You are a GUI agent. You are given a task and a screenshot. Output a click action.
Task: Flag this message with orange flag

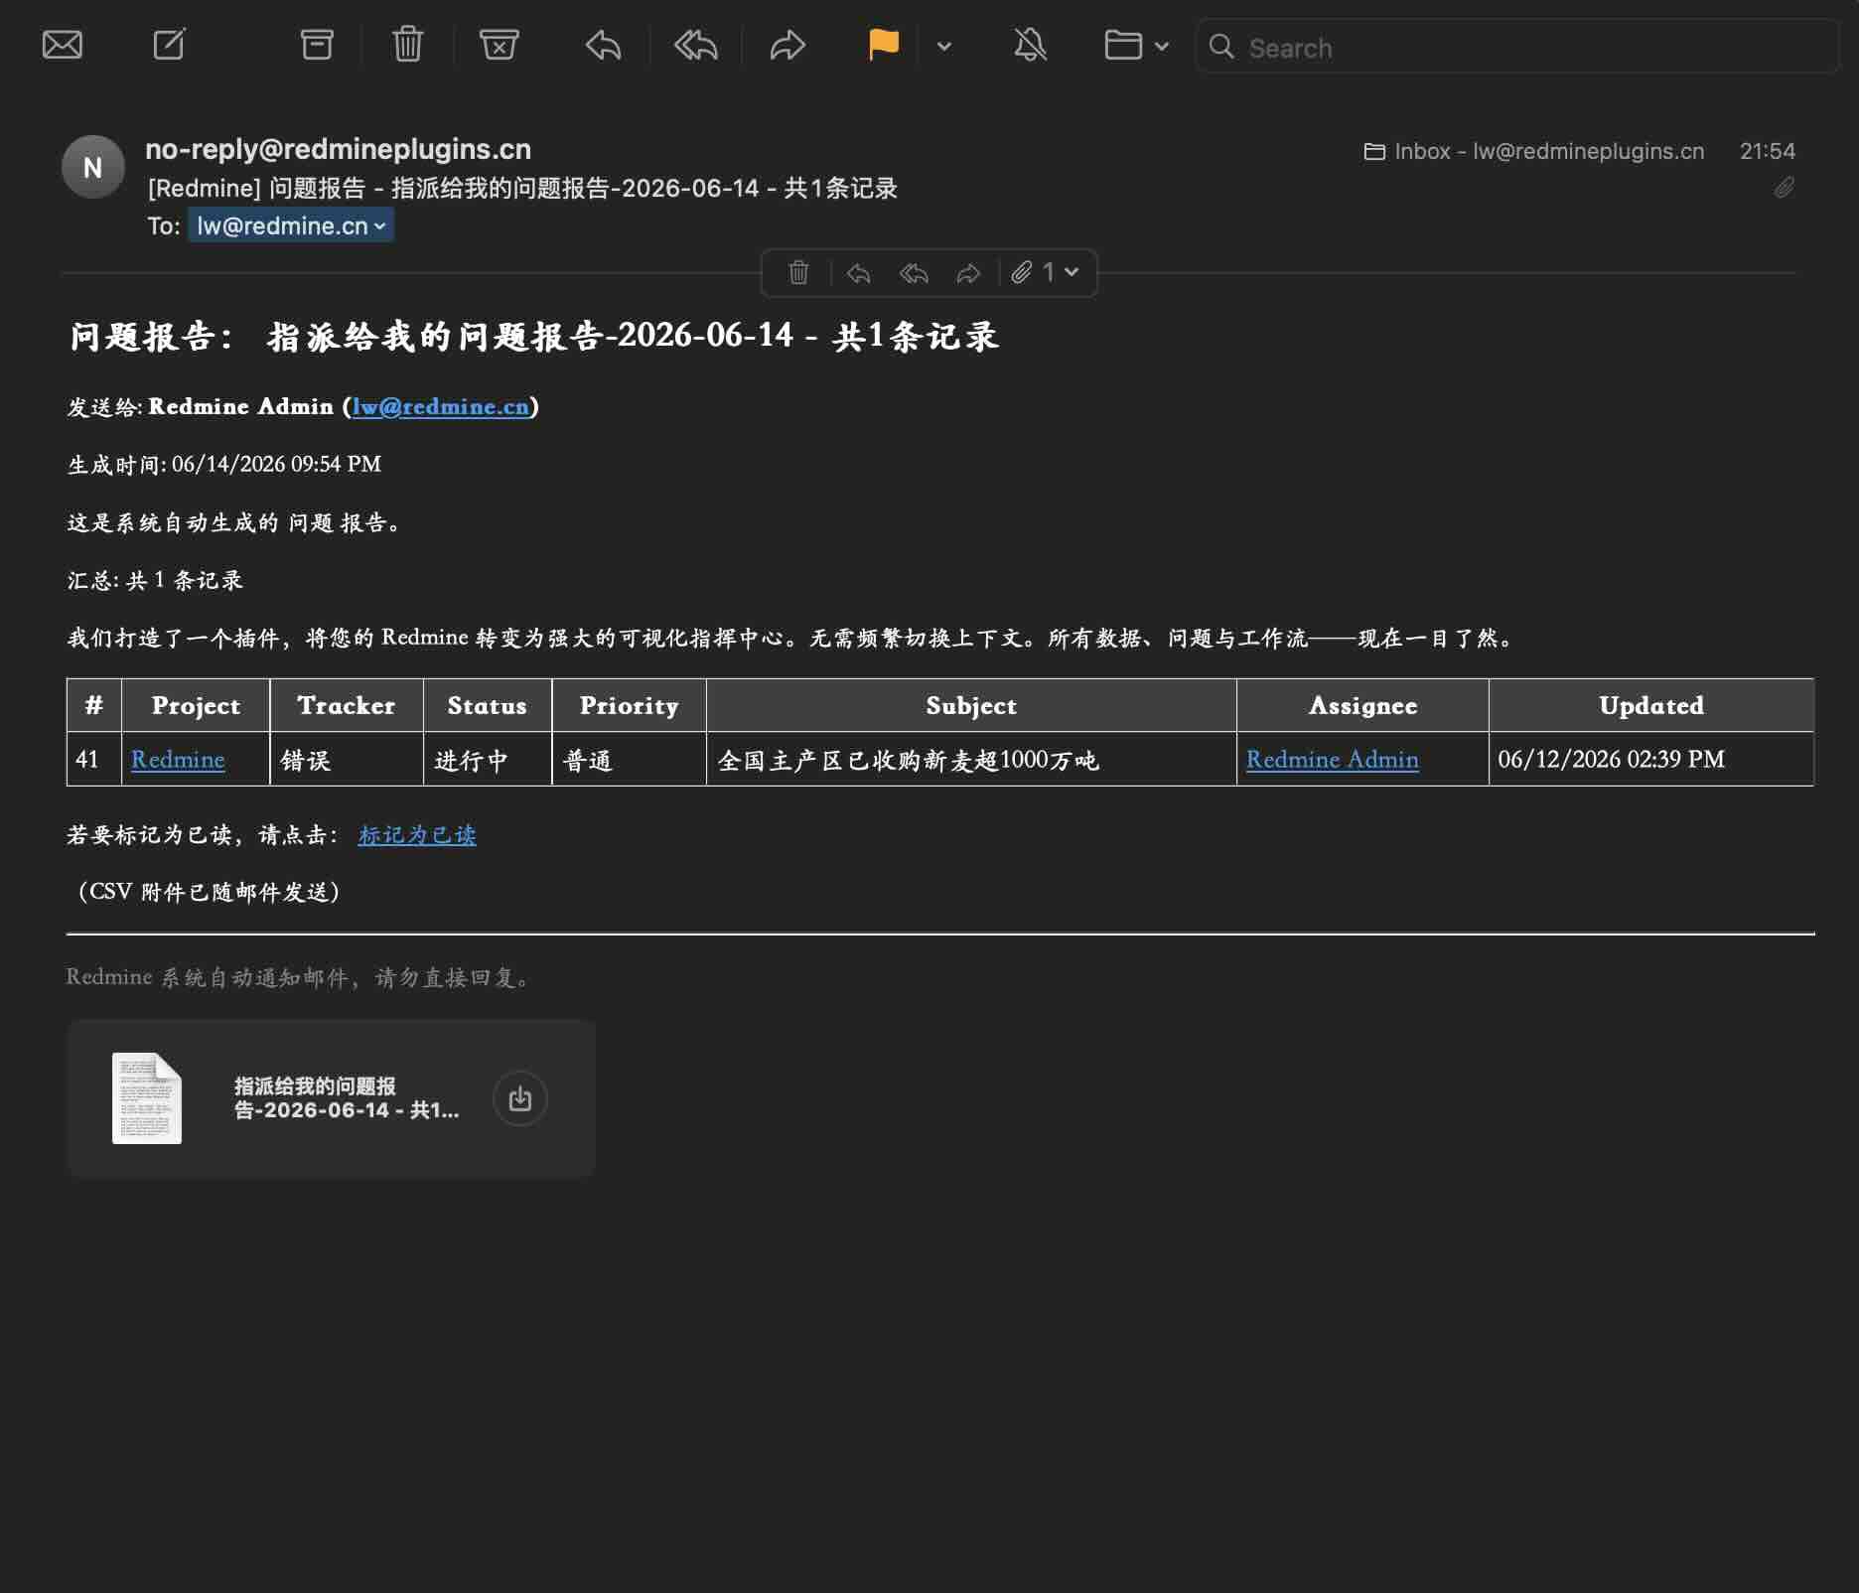point(883,45)
